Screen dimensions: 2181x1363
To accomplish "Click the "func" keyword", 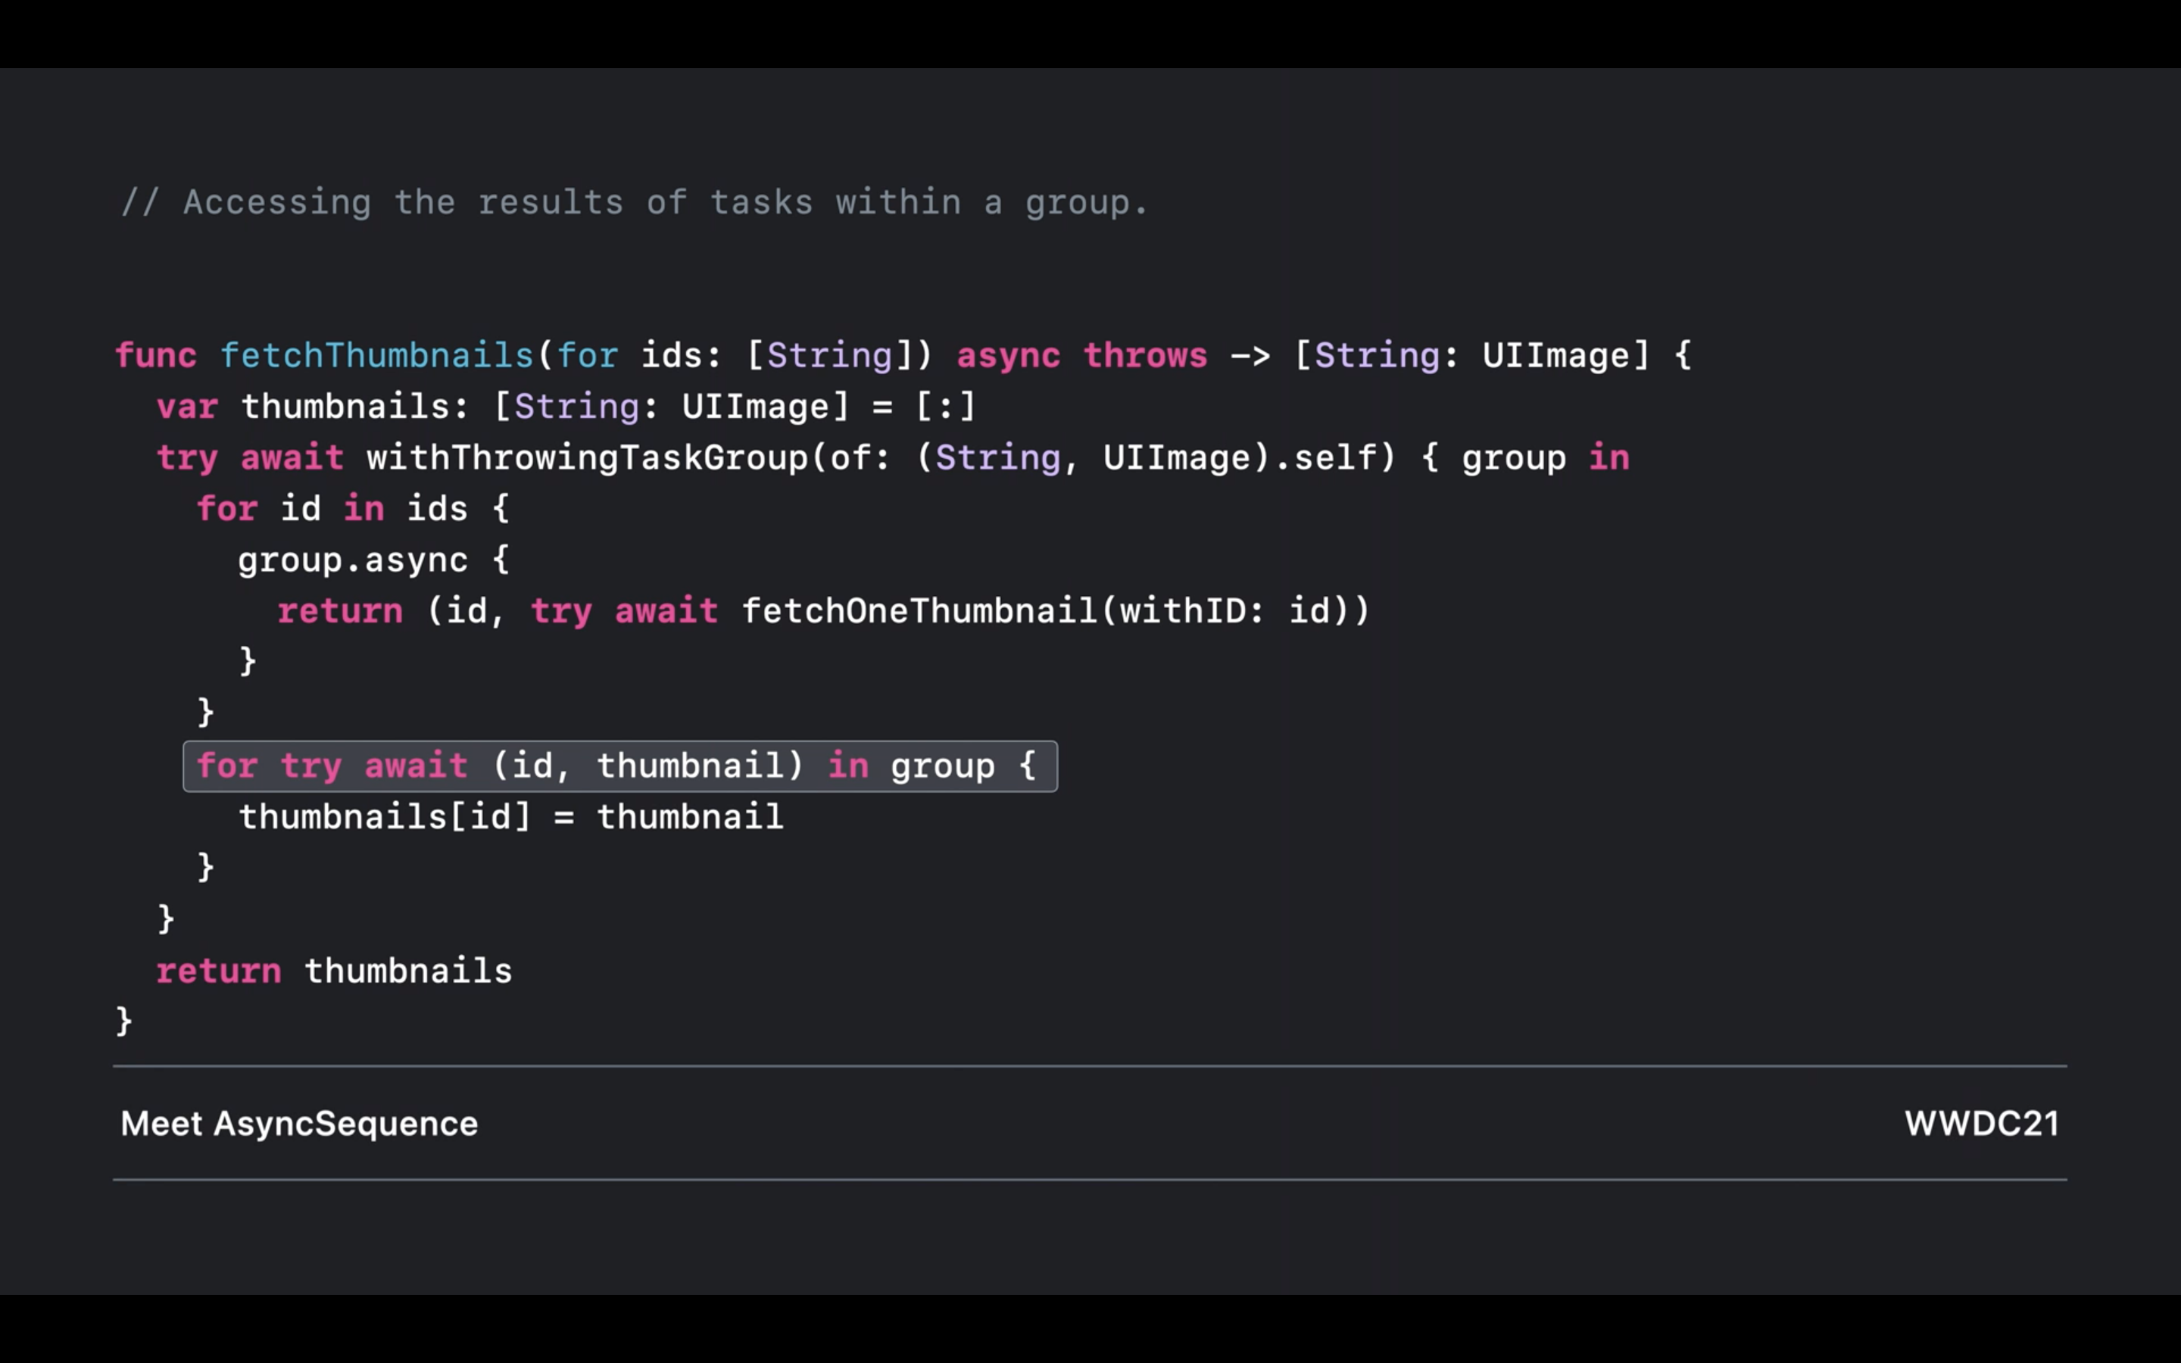I will tap(156, 355).
